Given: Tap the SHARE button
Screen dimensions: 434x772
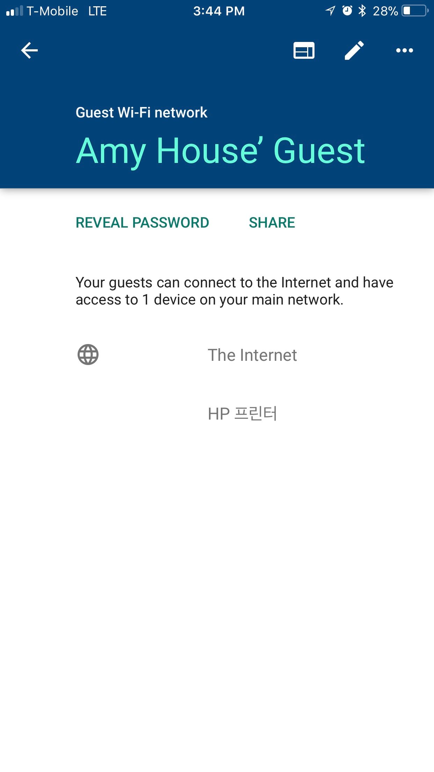Looking at the screenshot, I should pyautogui.click(x=272, y=223).
